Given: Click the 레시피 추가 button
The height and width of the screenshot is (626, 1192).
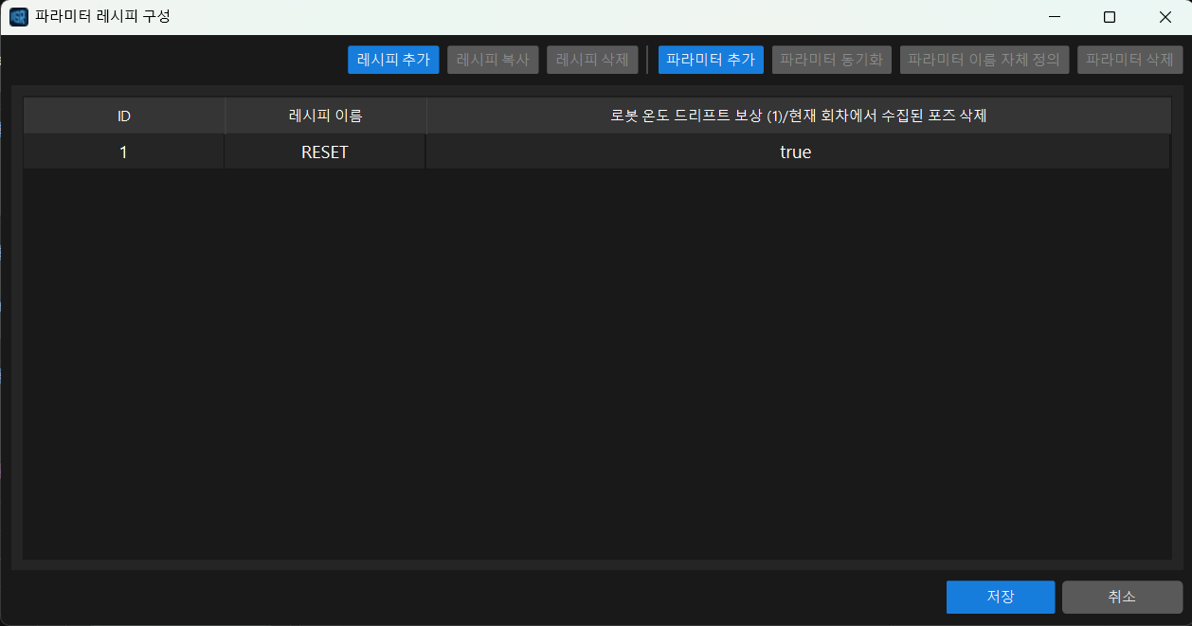Looking at the screenshot, I should (x=393, y=59).
